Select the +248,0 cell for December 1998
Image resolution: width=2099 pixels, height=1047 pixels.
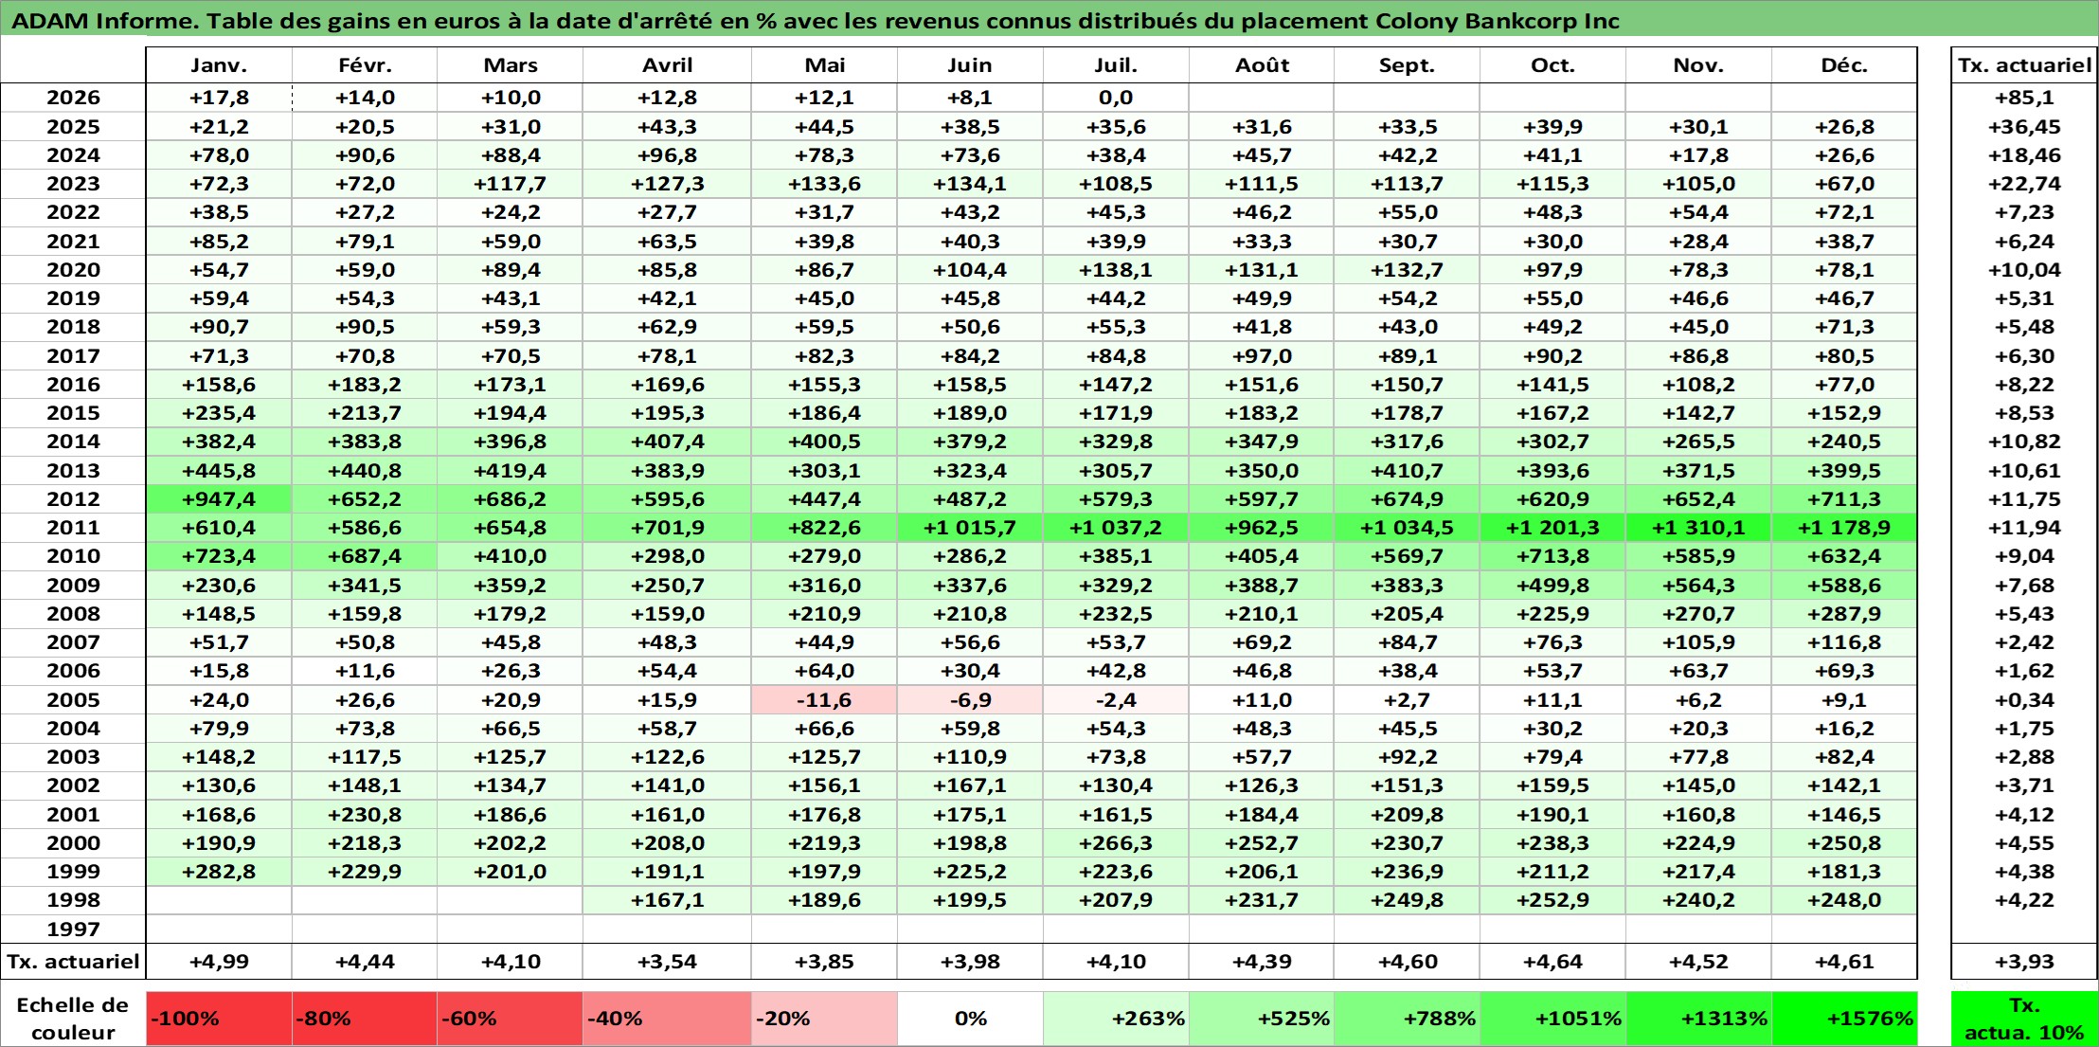click(1844, 900)
